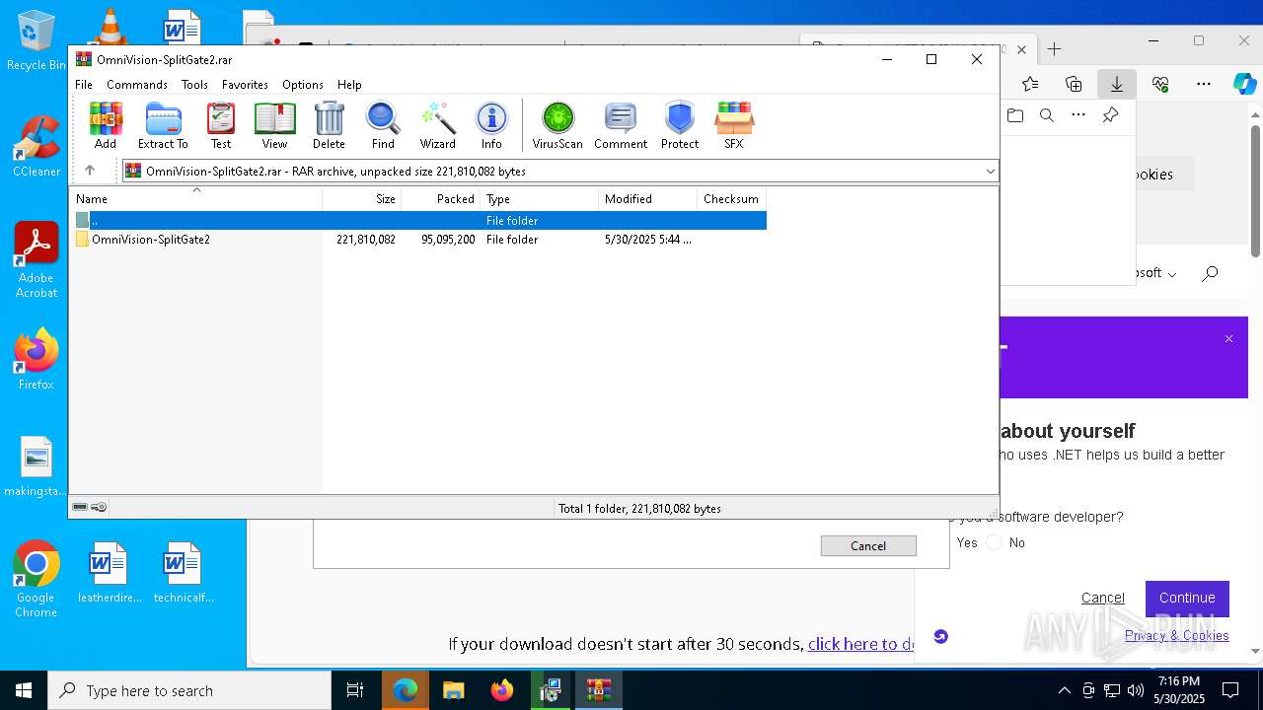Click the purple Continue button
Screen dimensions: 1263x710
point(1187,598)
